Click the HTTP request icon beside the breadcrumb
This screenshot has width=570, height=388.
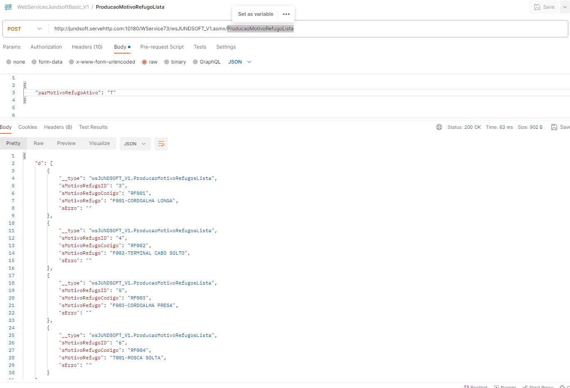(x=8, y=7)
